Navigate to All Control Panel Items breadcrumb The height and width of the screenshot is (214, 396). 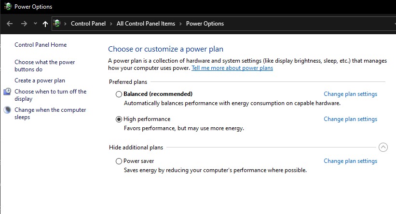coord(146,24)
